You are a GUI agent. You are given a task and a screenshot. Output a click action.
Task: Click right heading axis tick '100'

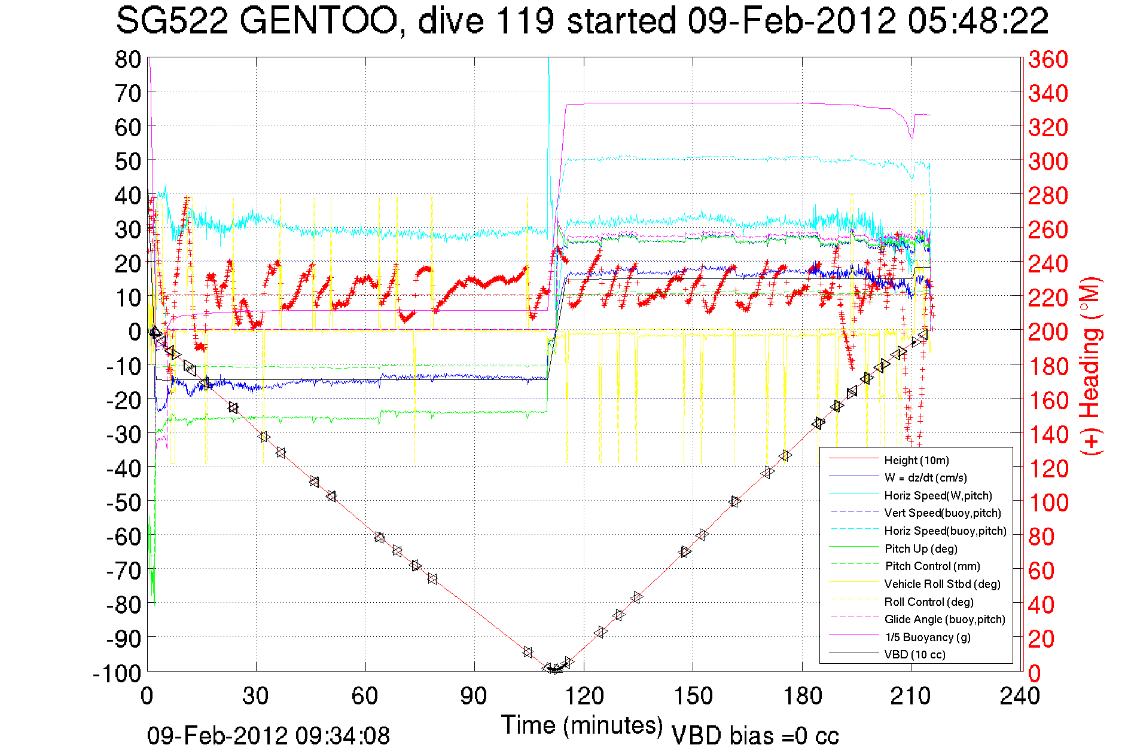click(x=1048, y=502)
